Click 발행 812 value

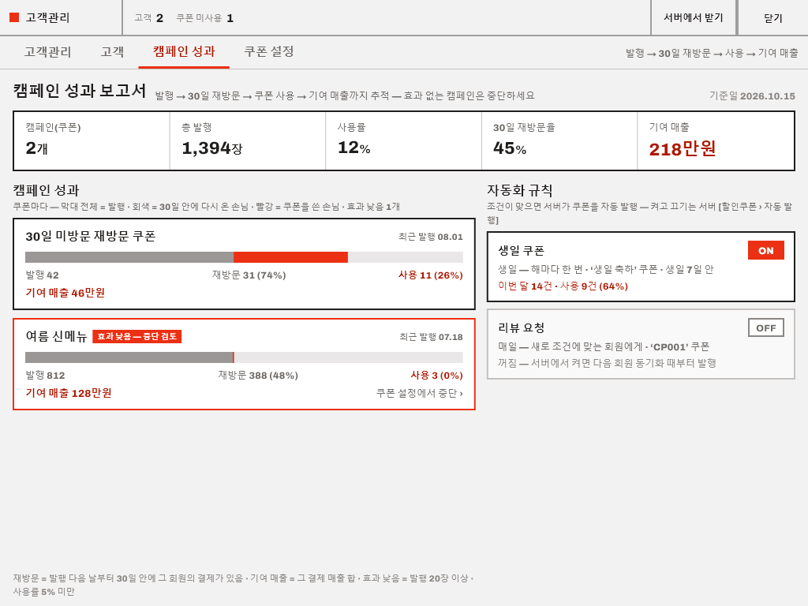tap(45, 376)
